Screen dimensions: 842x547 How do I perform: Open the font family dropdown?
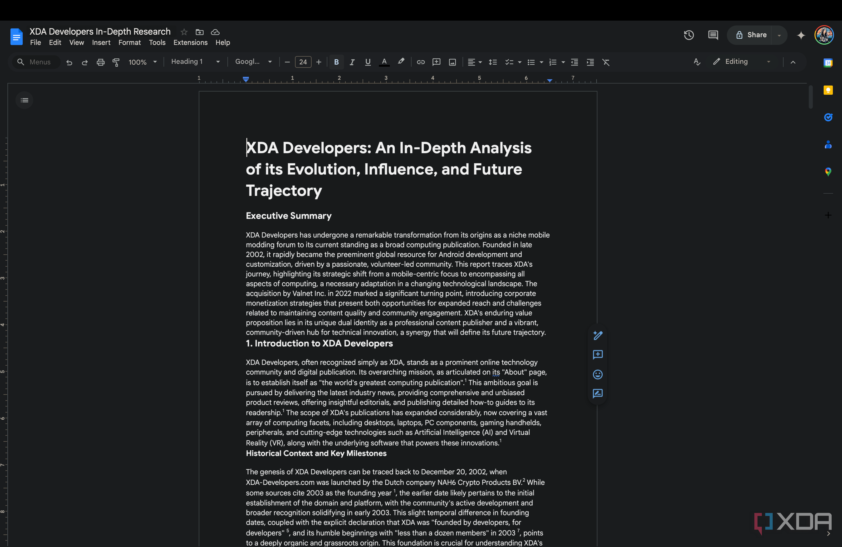(x=254, y=62)
